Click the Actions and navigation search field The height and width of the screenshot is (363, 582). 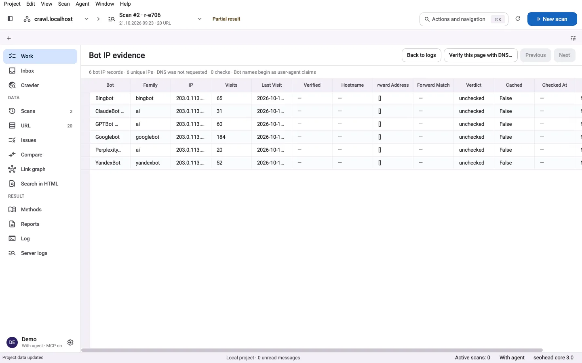coord(464,19)
